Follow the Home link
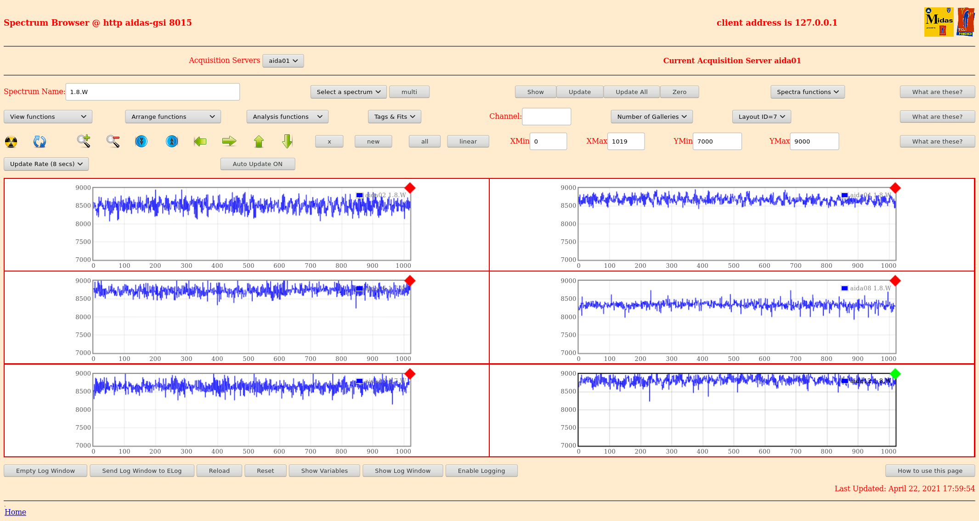 [x=15, y=512]
